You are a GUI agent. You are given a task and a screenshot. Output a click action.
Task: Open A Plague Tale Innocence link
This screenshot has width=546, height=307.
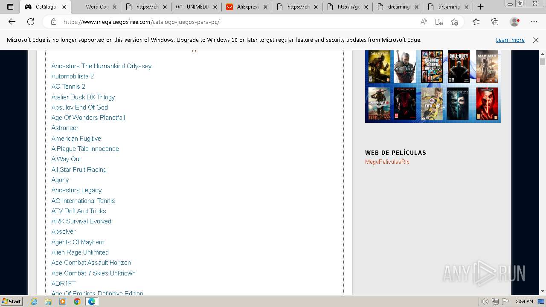(85, 149)
